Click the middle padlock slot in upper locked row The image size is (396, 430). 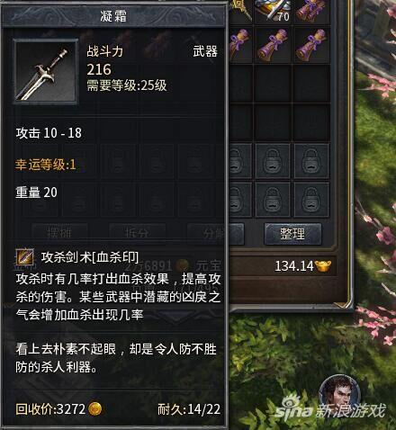273,161
